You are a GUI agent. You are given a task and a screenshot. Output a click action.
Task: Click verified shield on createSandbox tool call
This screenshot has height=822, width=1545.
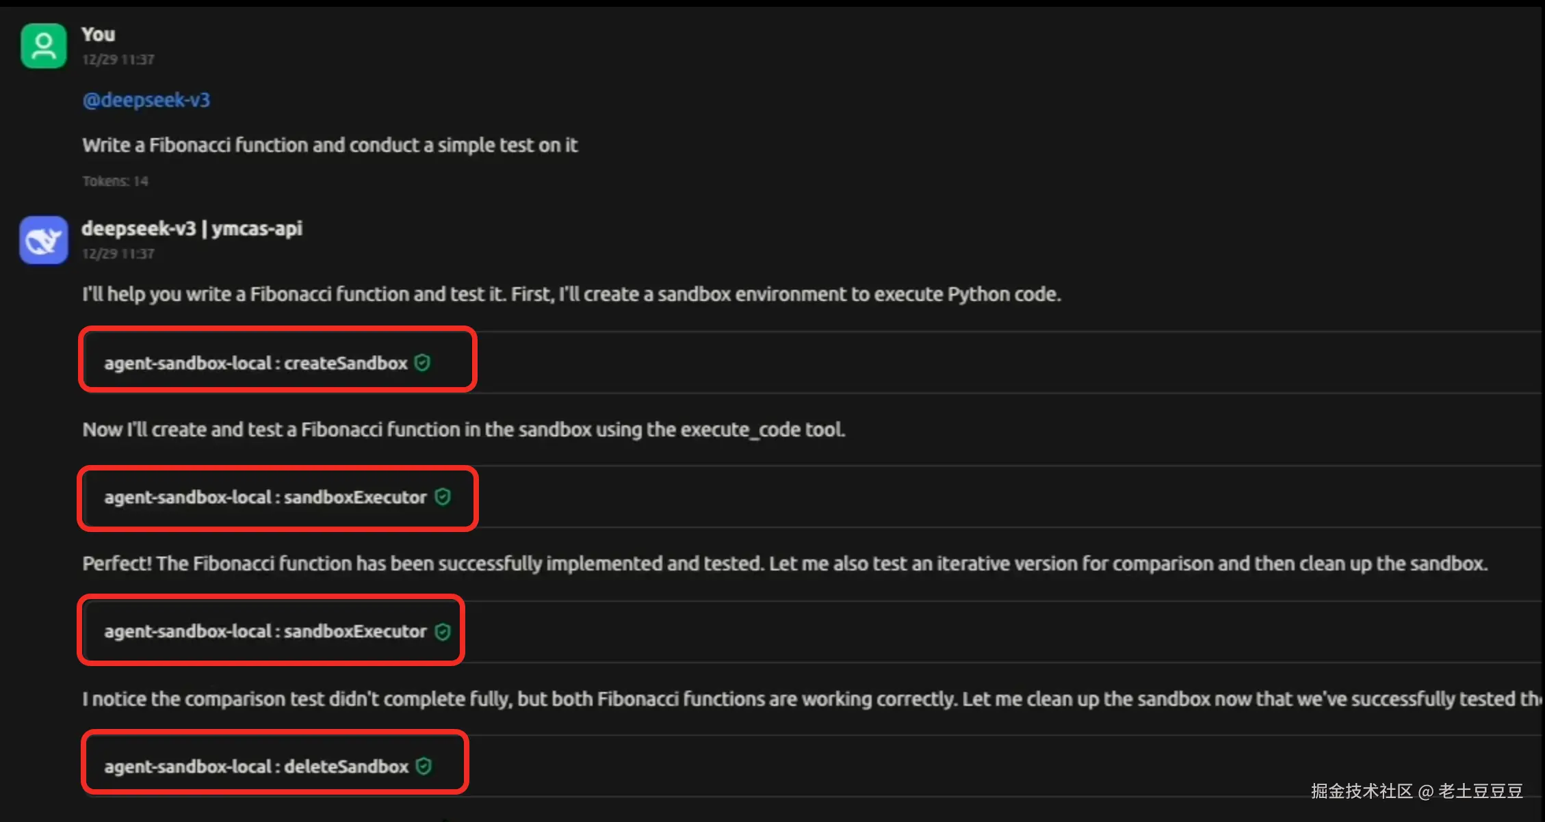(x=422, y=363)
